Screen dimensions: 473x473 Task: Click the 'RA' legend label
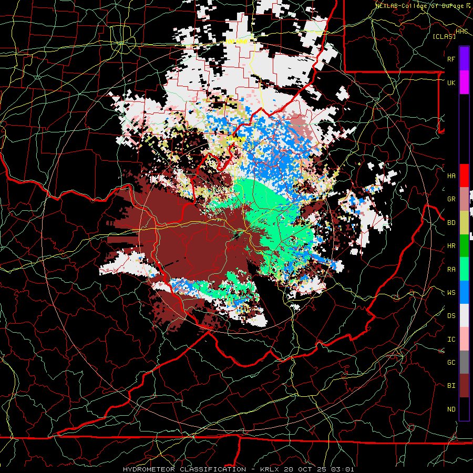click(451, 270)
